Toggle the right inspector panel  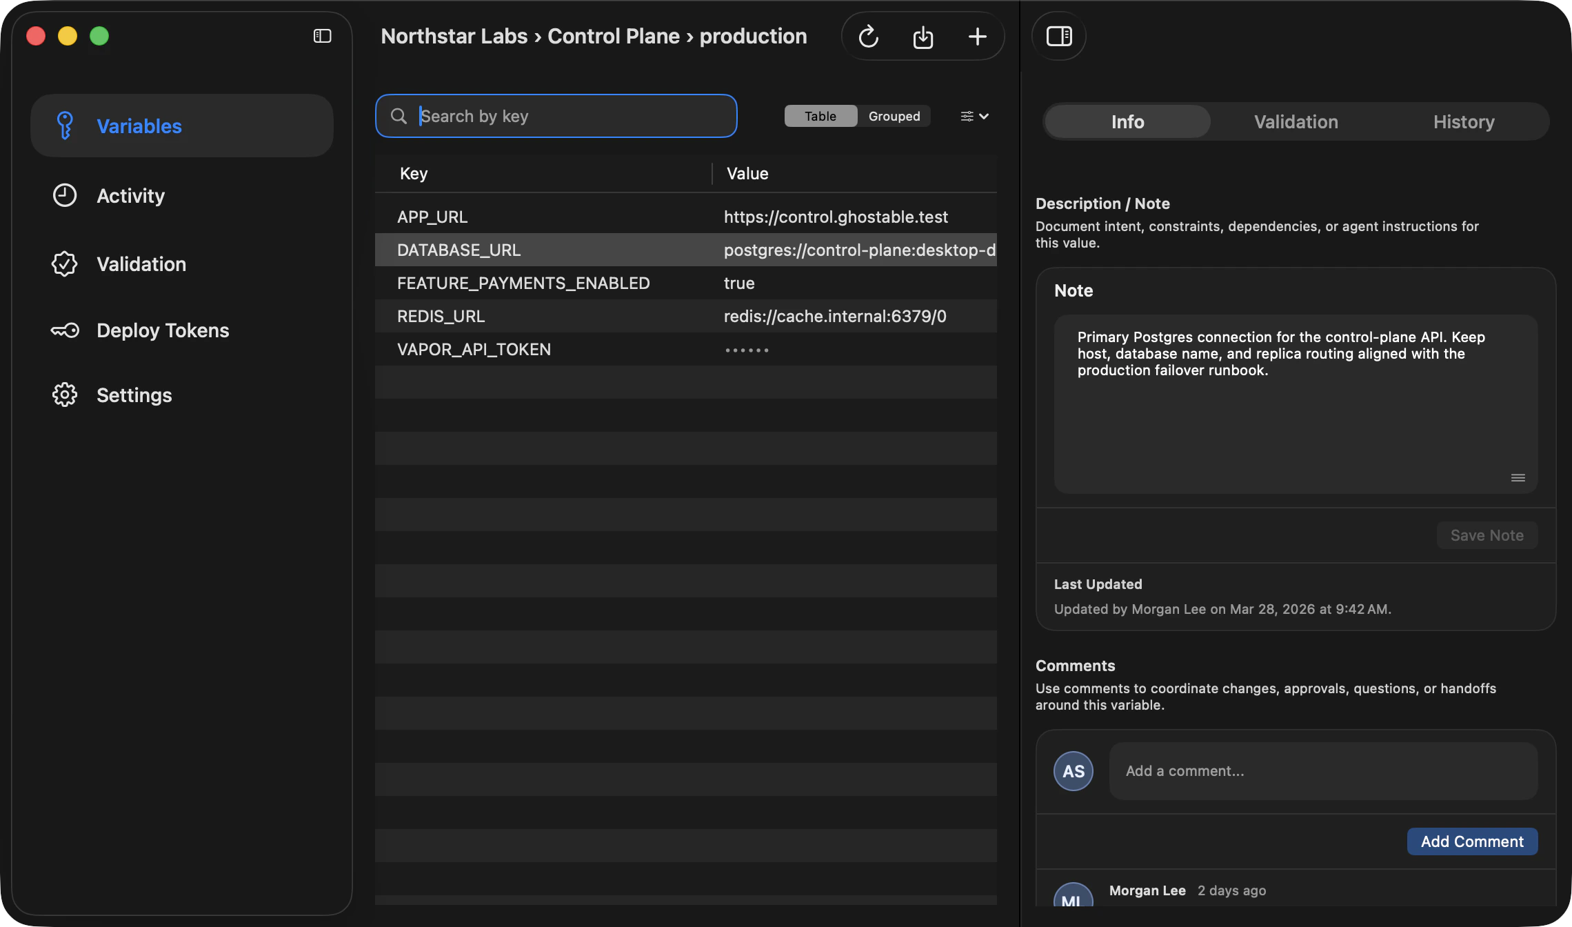(1058, 36)
